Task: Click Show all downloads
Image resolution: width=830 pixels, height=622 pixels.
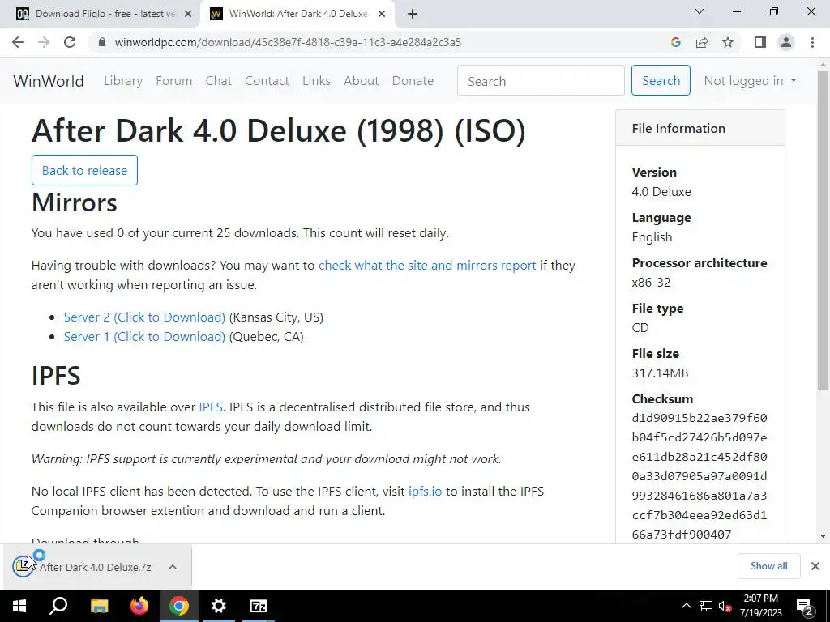Action: (x=768, y=566)
